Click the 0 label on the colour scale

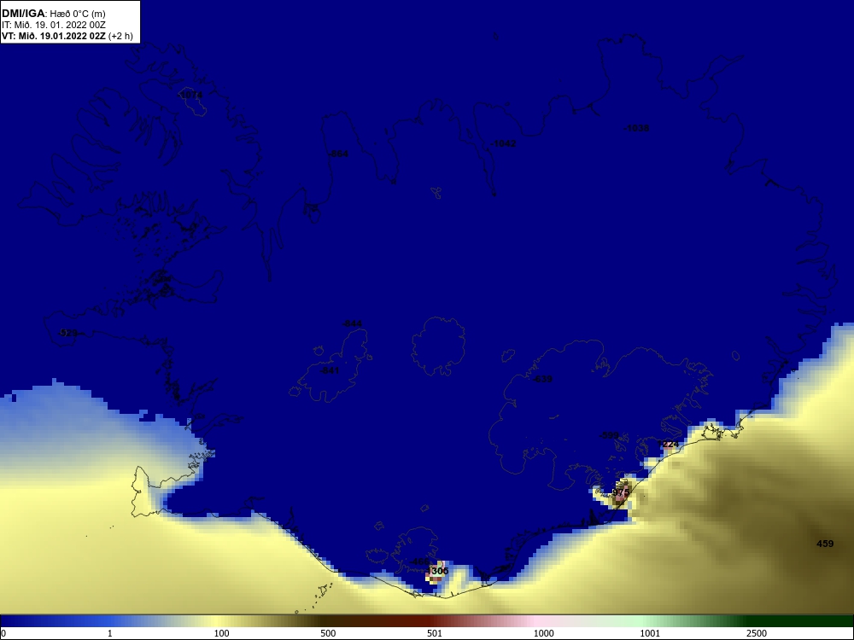point(3,633)
